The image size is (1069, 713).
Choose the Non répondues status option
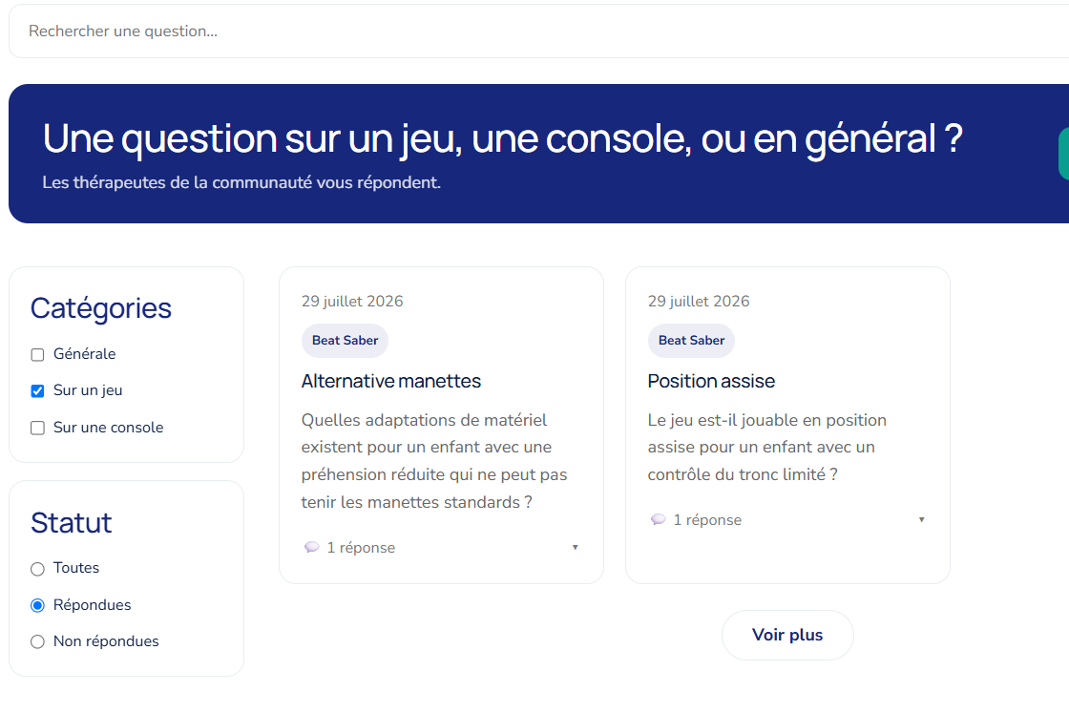pyautogui.click(x=37, y=641)
